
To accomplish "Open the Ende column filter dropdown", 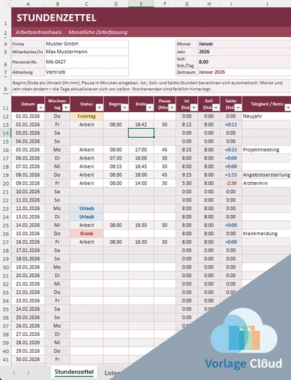I will click(150, 107).
